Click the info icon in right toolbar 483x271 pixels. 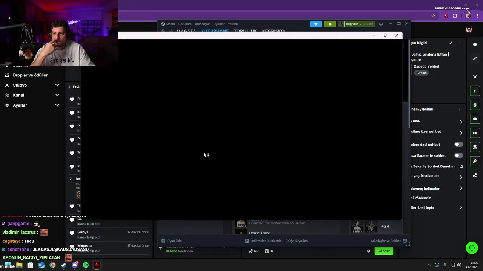point(475,44)
